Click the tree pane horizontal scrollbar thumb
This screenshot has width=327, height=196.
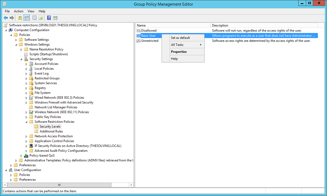59,185
